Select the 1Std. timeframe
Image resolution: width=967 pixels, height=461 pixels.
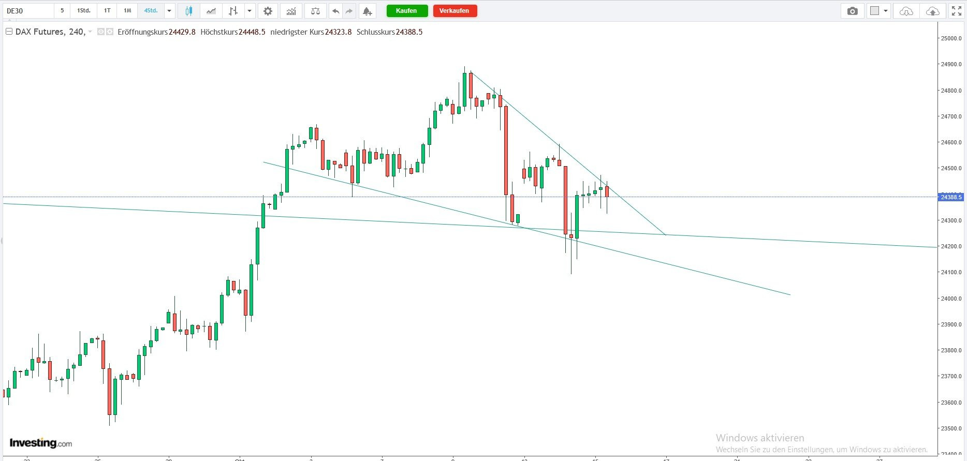click(83, 11)
